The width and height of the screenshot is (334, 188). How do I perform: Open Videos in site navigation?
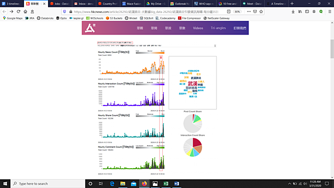tap(198, 28)
